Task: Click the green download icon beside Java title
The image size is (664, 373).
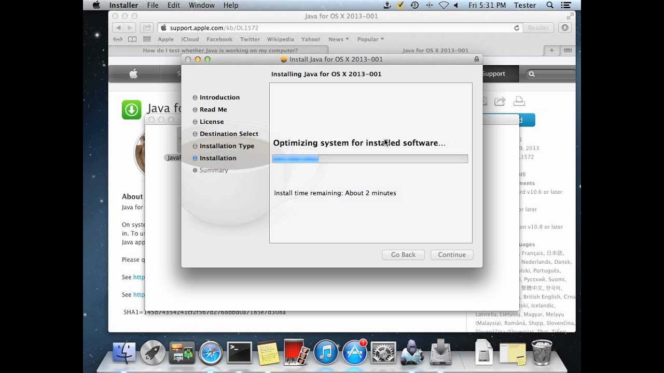Action: [131, 109]
